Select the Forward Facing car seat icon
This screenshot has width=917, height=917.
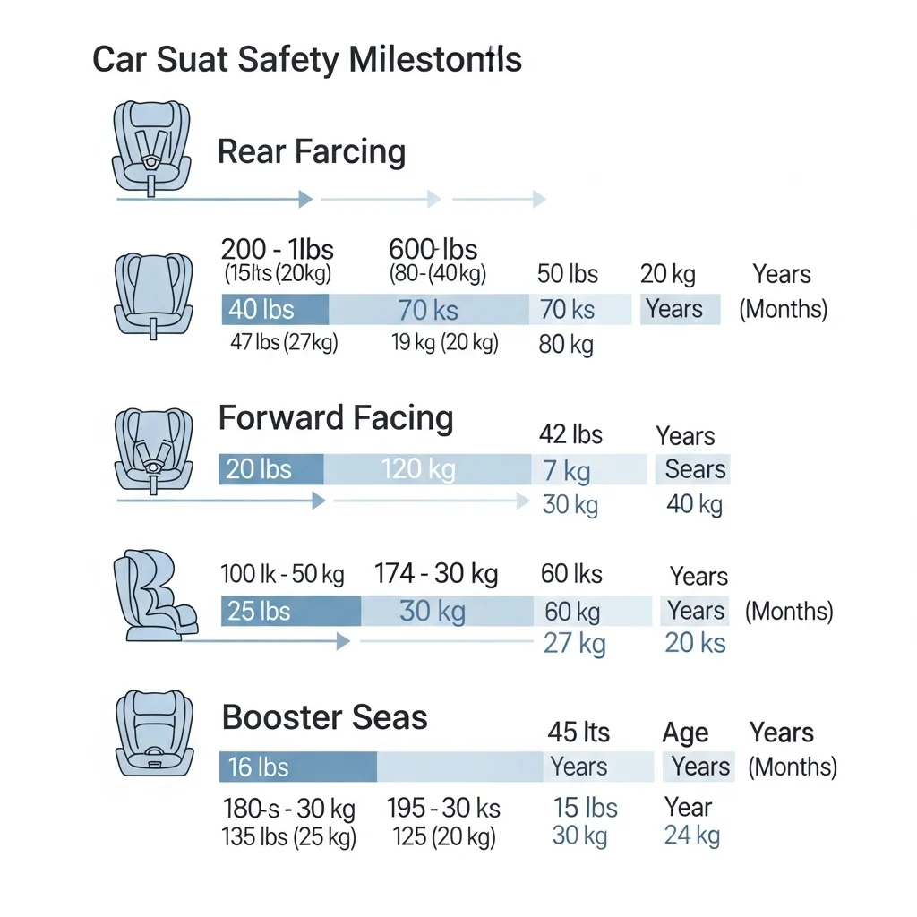click(154, 451)
